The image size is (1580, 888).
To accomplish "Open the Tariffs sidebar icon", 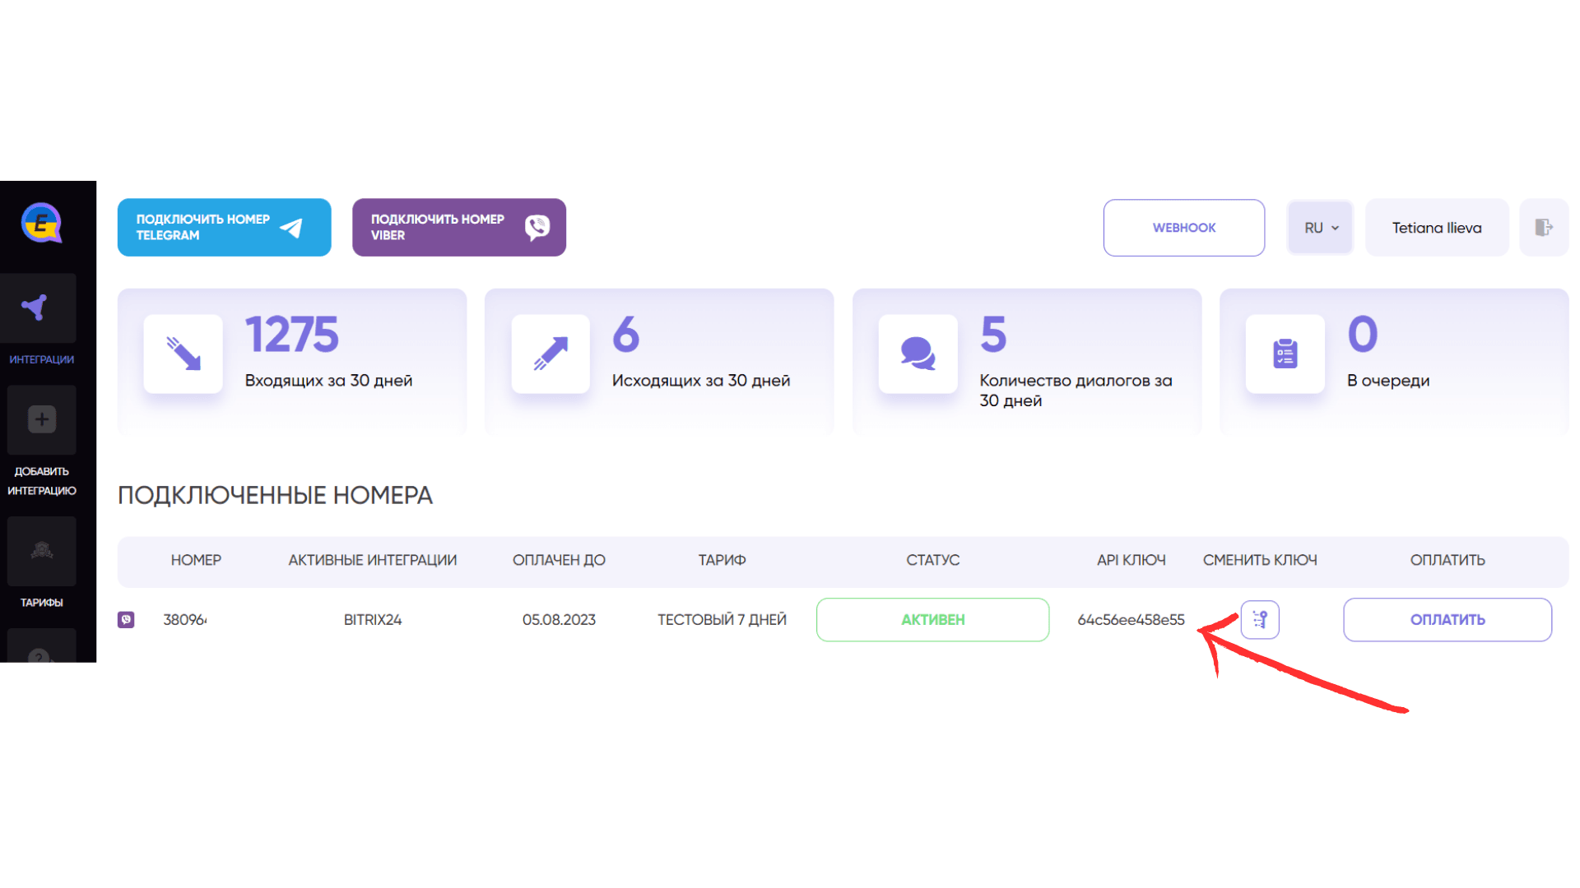I will click(x=41, y=551).
